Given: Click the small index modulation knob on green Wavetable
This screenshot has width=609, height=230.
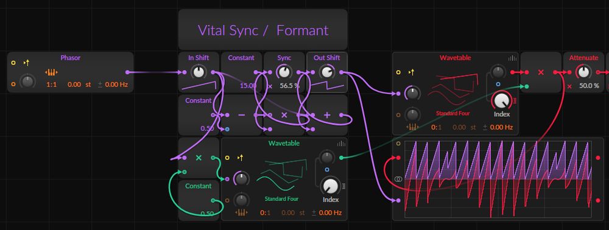Looking at the screenshot, I should point(327,158).
